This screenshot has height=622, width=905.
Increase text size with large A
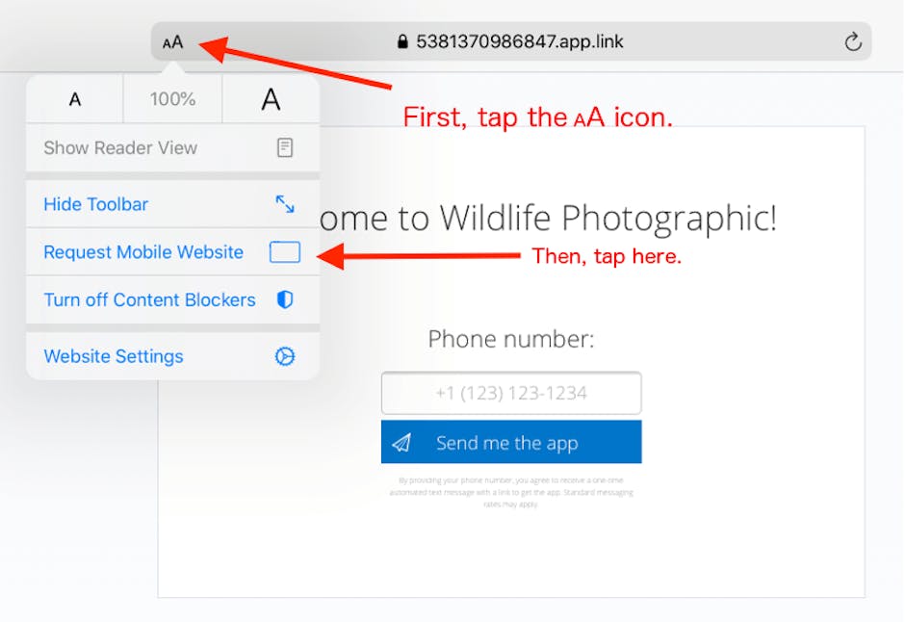pyautogui.click(x=271, y=99)
